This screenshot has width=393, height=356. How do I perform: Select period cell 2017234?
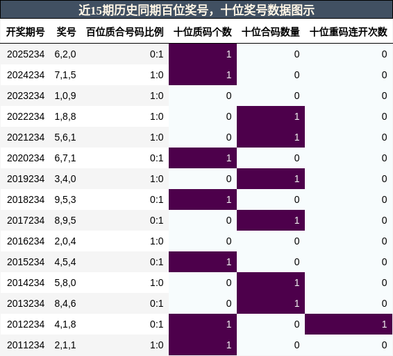(26, 220)
